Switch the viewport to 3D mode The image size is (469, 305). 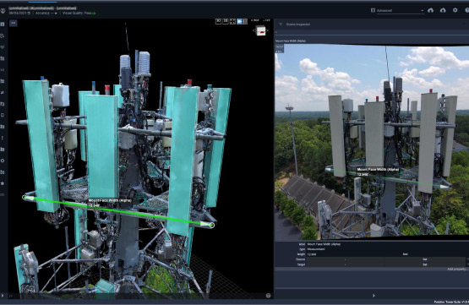click(226, 21)
